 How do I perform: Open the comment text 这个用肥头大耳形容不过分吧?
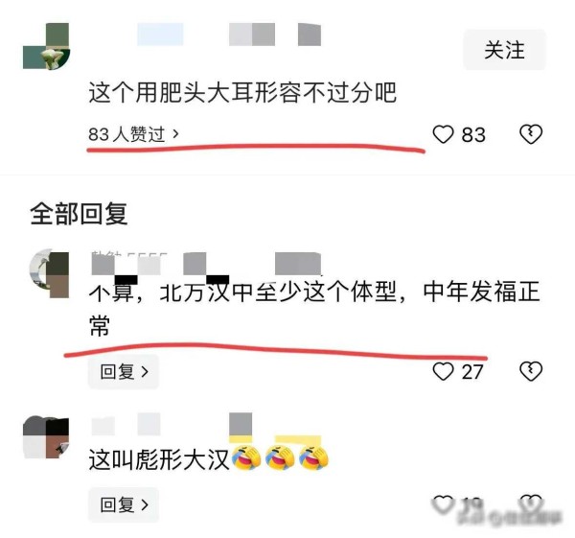(x=242, y=92)
